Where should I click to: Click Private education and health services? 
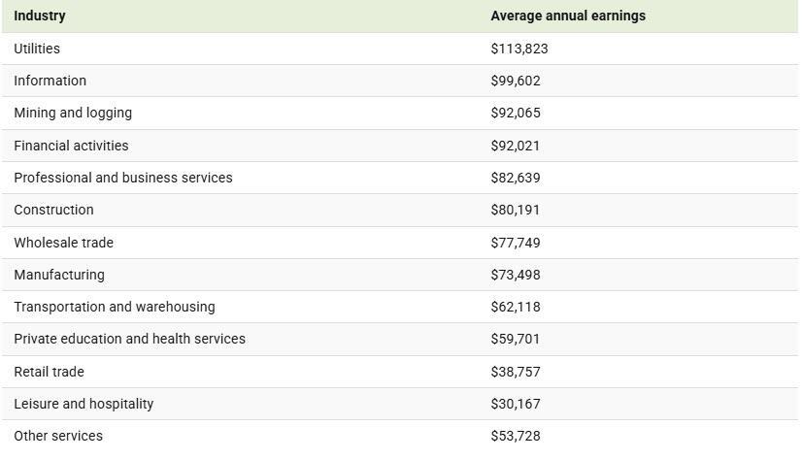pyautogui.click(x=129, y=339)
